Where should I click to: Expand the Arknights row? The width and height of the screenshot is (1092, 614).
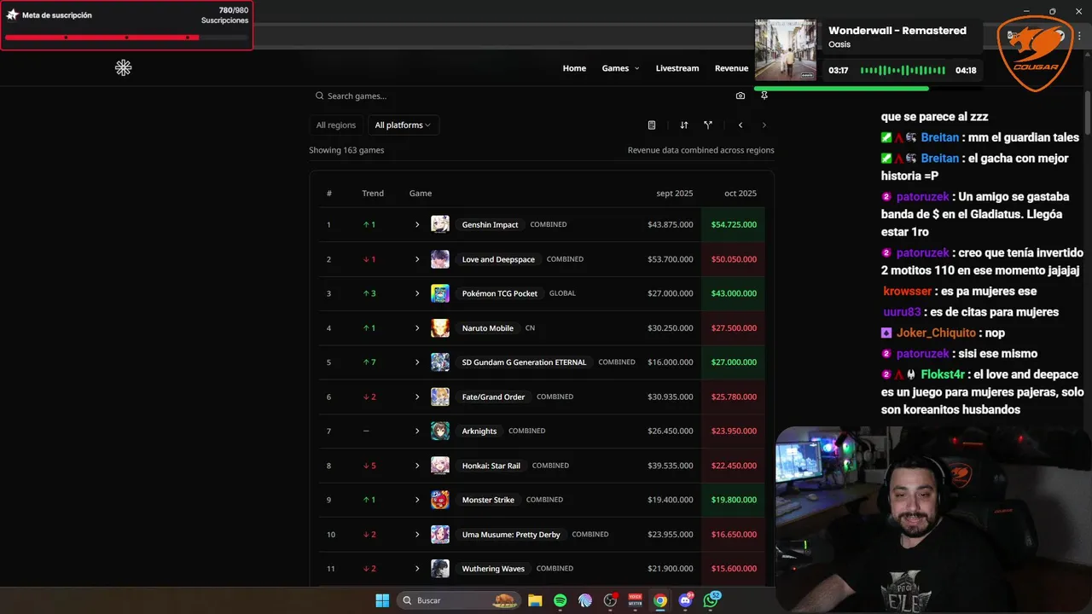pos(417,432)
